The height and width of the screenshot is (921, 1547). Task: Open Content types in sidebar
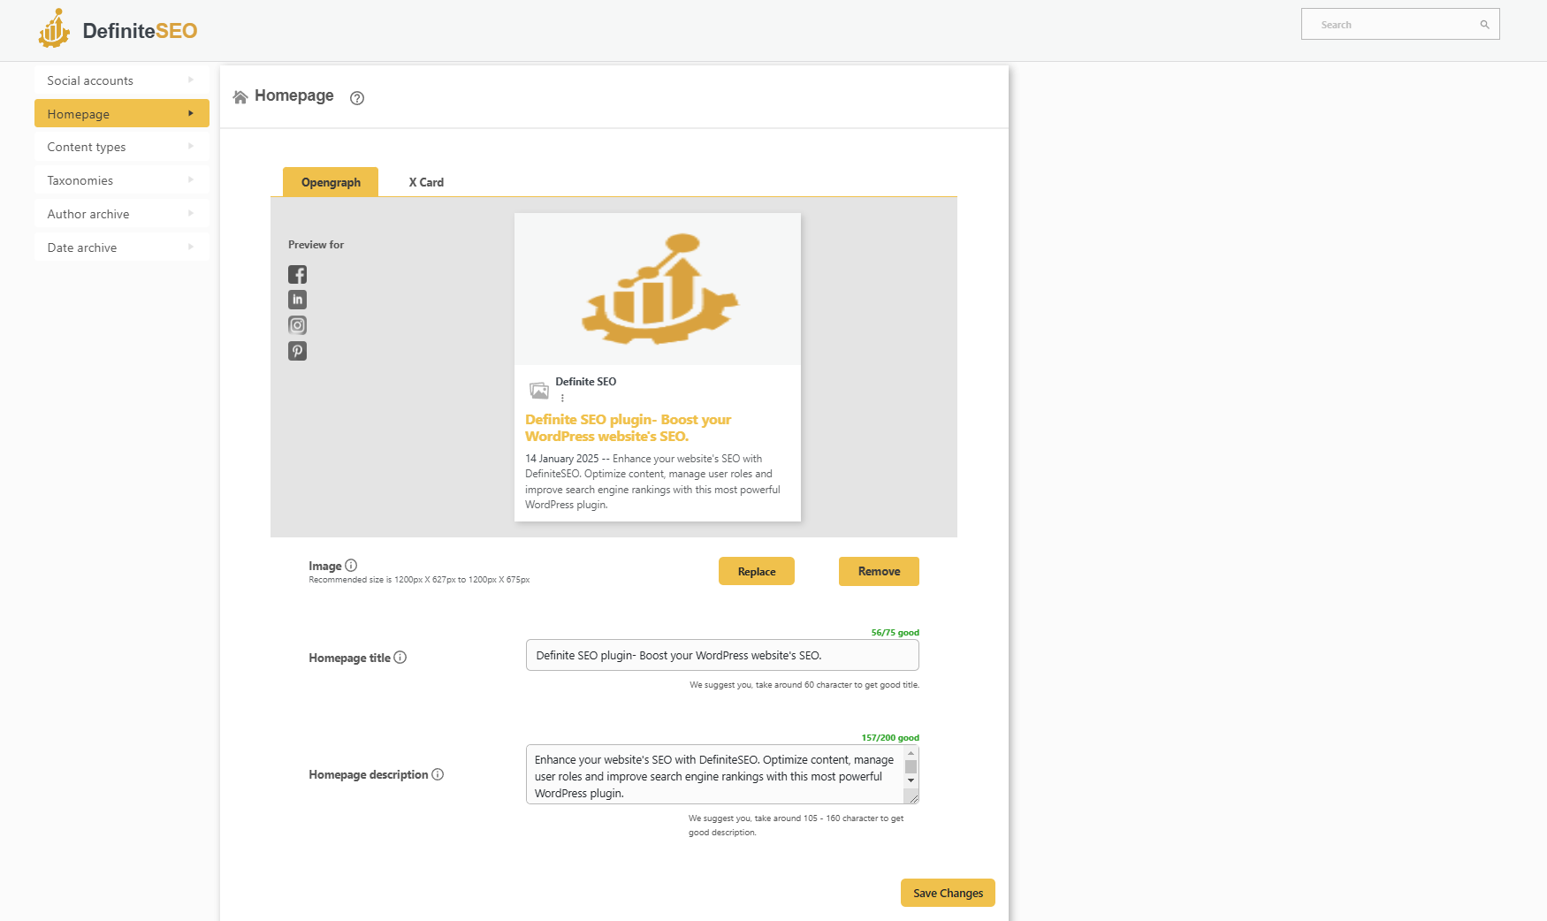[x=122, y=147]
